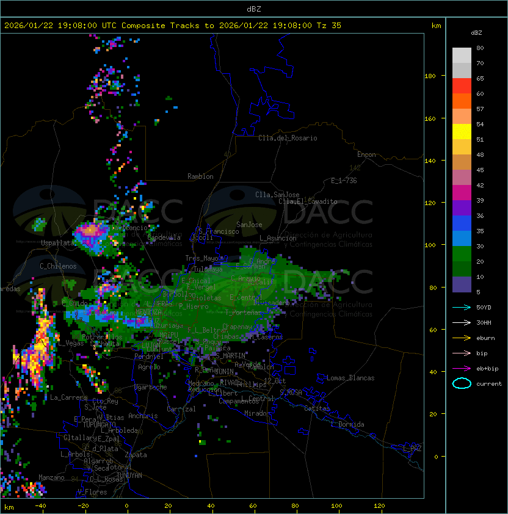Click the 'Perdriel' map label

tap(149, 356)
